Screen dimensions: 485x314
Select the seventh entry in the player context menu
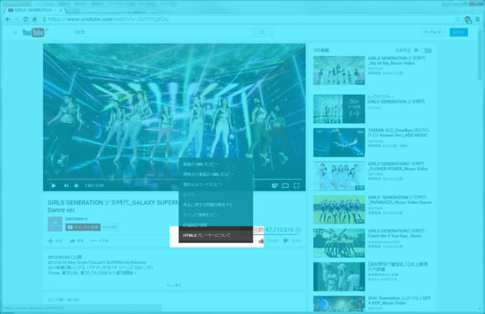tap(216, 224)
